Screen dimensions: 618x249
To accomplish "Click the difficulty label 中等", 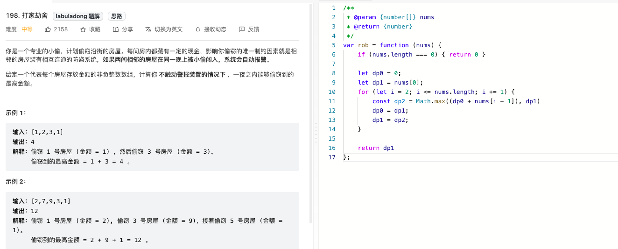I will (27, 29).
